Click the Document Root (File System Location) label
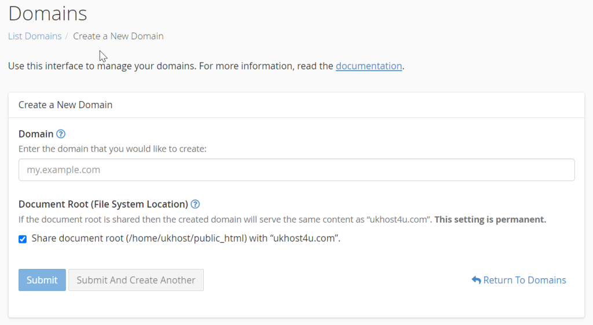 coord(103,204)
